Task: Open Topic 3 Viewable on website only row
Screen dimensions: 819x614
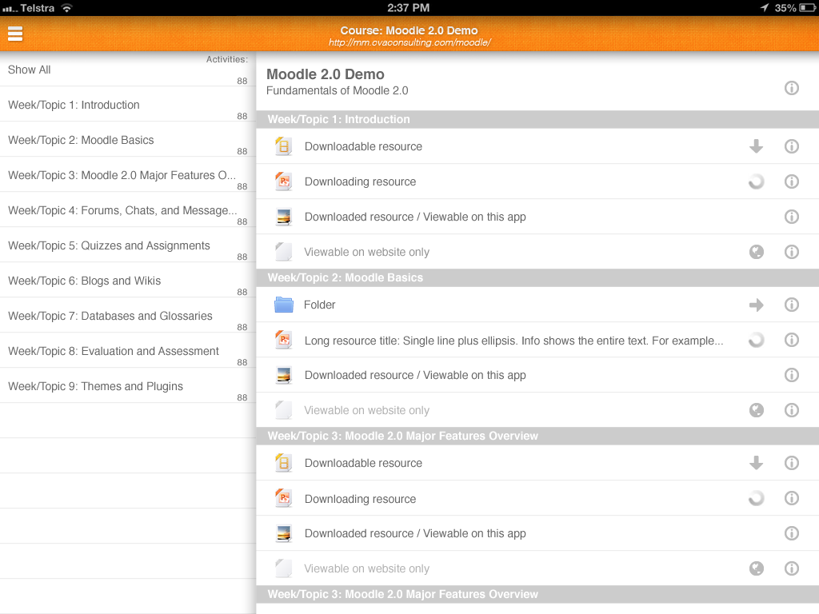Action: click(537, 568)
